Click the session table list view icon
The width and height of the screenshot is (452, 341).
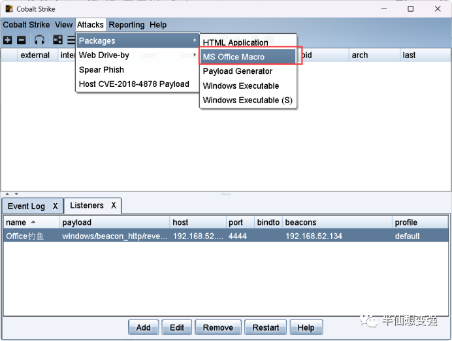[x=71, y=40]
